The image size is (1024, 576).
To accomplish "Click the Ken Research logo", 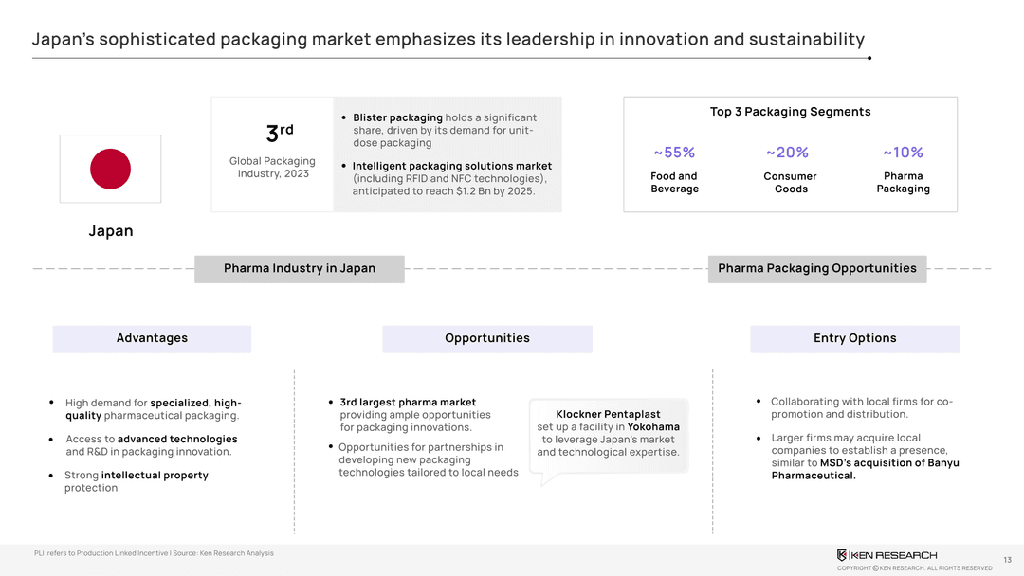I will coord(887,555).
